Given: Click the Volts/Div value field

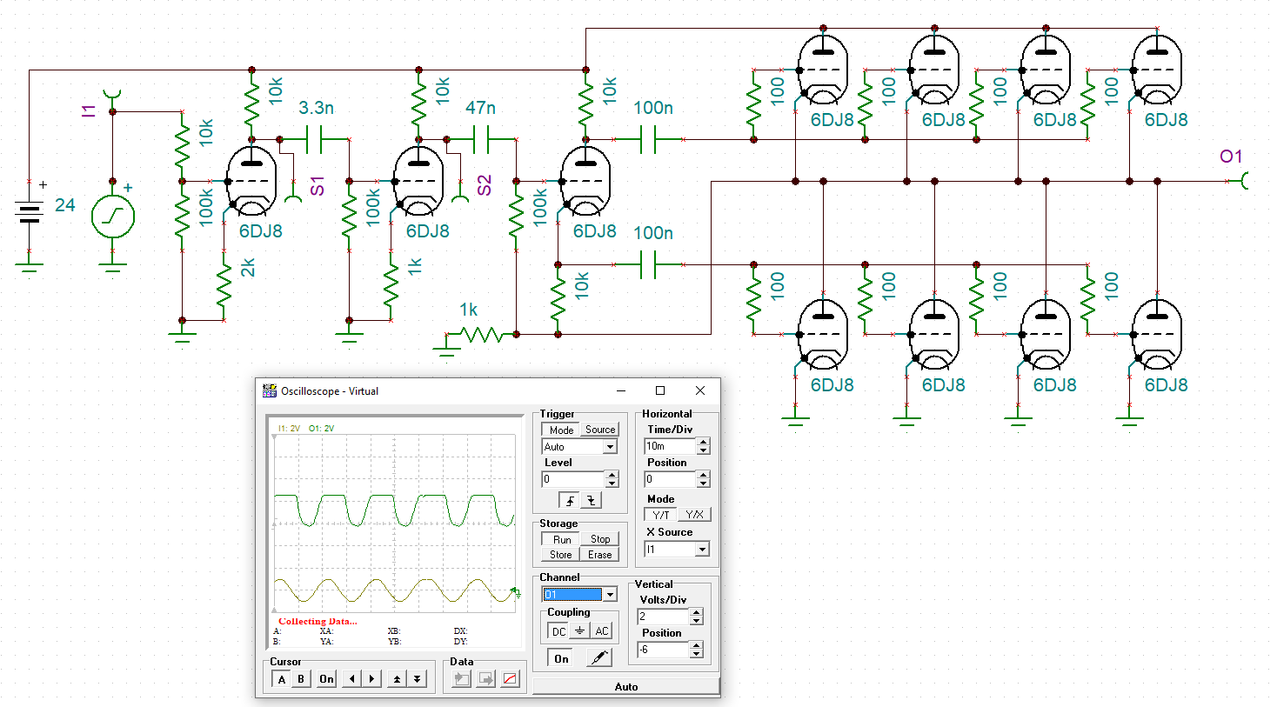Looking at the screenshot, I should coord(664,617).
